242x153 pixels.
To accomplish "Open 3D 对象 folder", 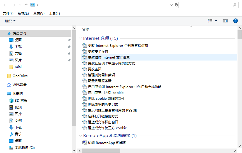I will tap(21, 101).
